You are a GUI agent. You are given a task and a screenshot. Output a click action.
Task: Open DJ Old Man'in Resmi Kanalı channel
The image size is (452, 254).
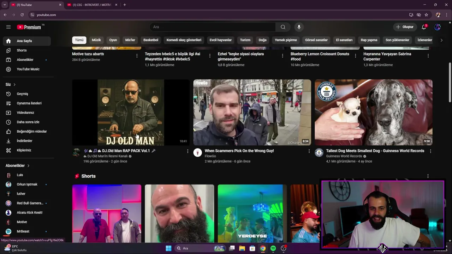(107, 156)
